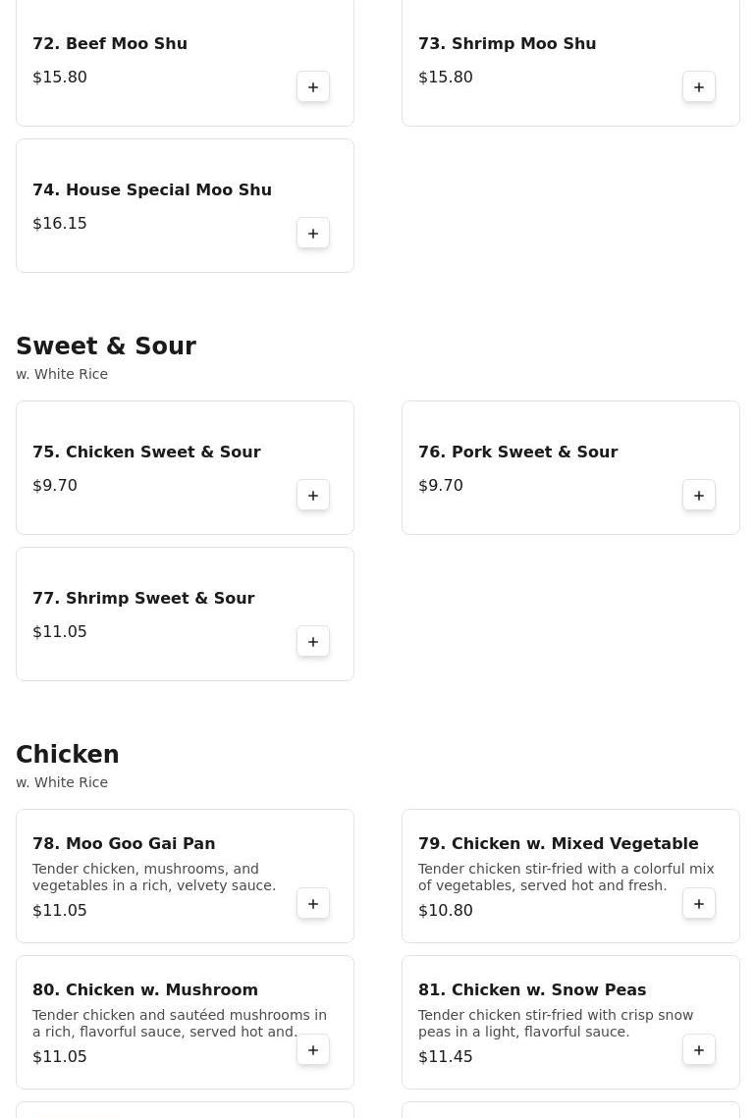Open 76. Pork Sweet & Sour title

coord(517,453)
